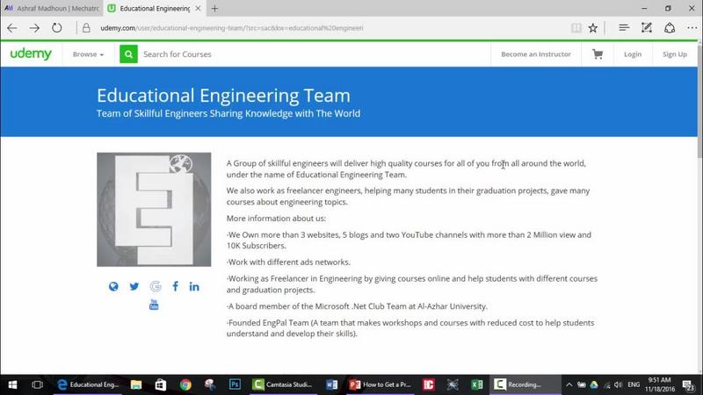Switch to Ashraf Madhoun browser tab
The width and height of the screenshot is (703, 395).
pyautogui.click(x=52, y=8)
